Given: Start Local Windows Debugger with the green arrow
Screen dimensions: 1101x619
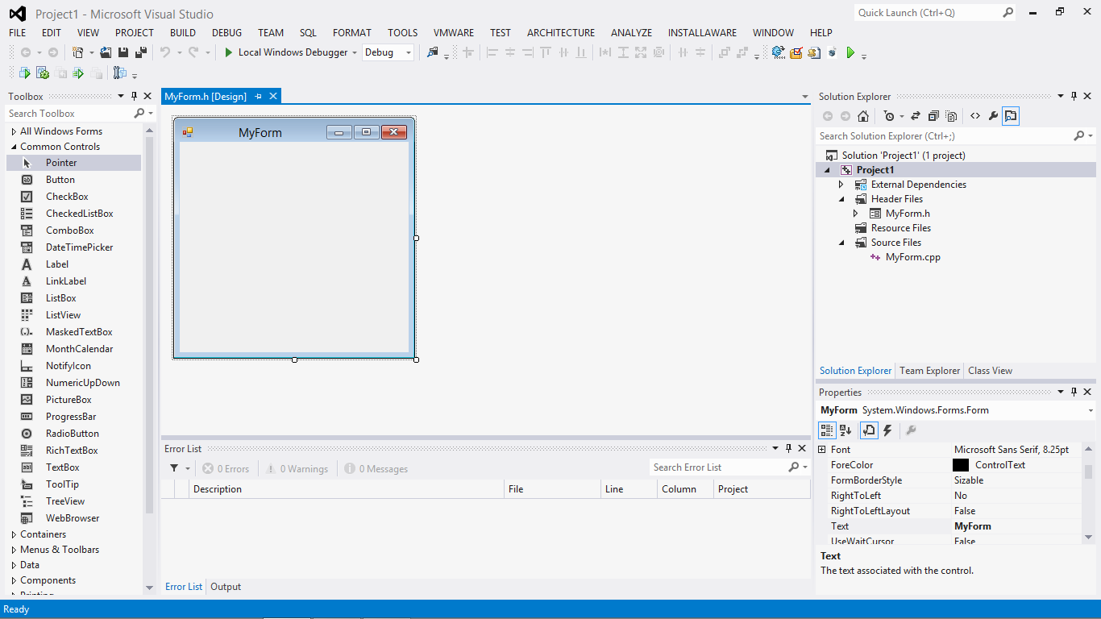Looking at the screenshot, I should pos(228,52).
